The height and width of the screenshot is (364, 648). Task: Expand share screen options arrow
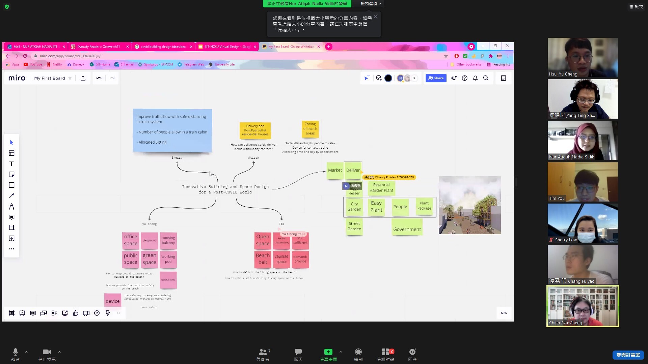pyautogui.click(x=341, y=352)
